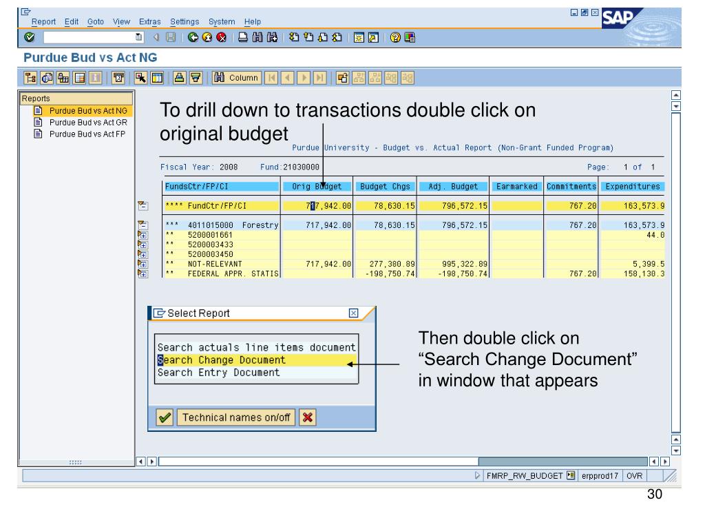
Task: Select Purdue Bud vs Act GR report
Action: point(88,123)
